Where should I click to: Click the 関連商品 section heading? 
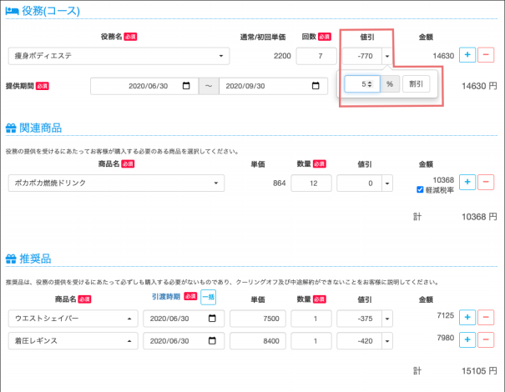pyautogui.click(x=34, y=128)
